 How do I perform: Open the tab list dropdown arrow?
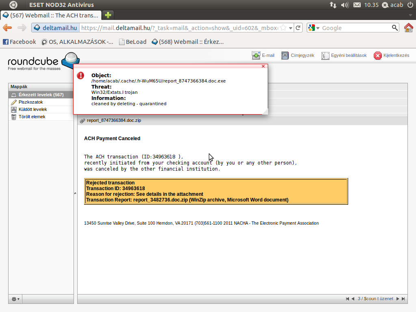[x=411, y=15]
